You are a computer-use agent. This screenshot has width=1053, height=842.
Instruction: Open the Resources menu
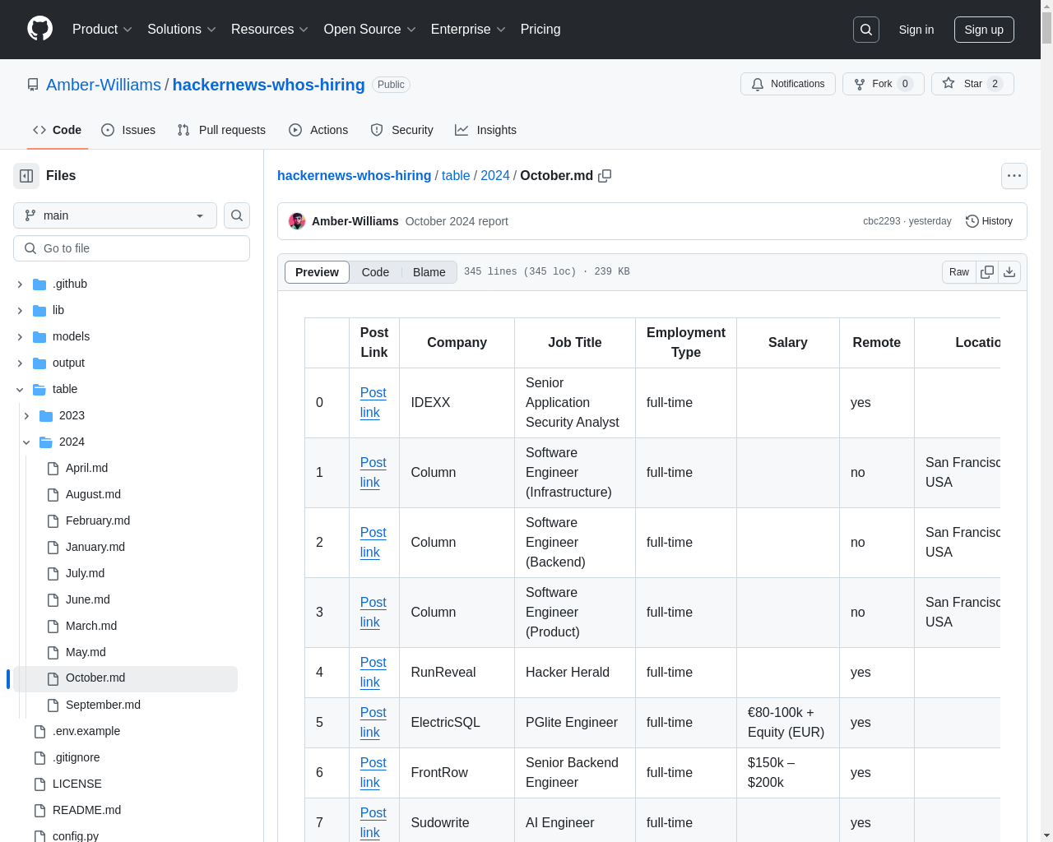[x=270, y=30]
